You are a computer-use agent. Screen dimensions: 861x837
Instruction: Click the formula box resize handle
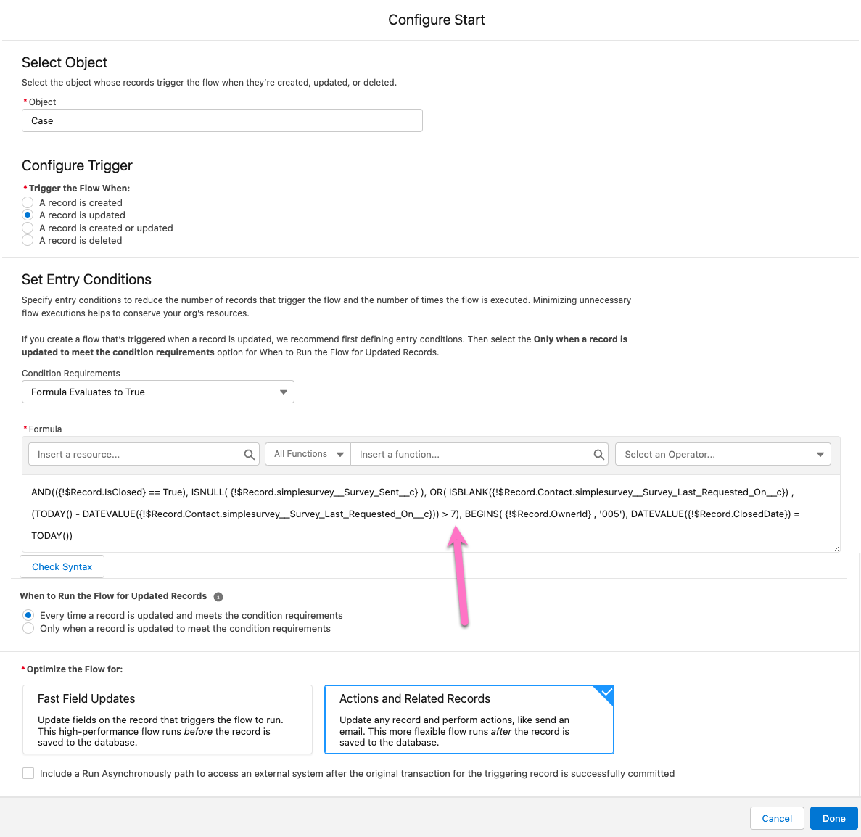836,548
